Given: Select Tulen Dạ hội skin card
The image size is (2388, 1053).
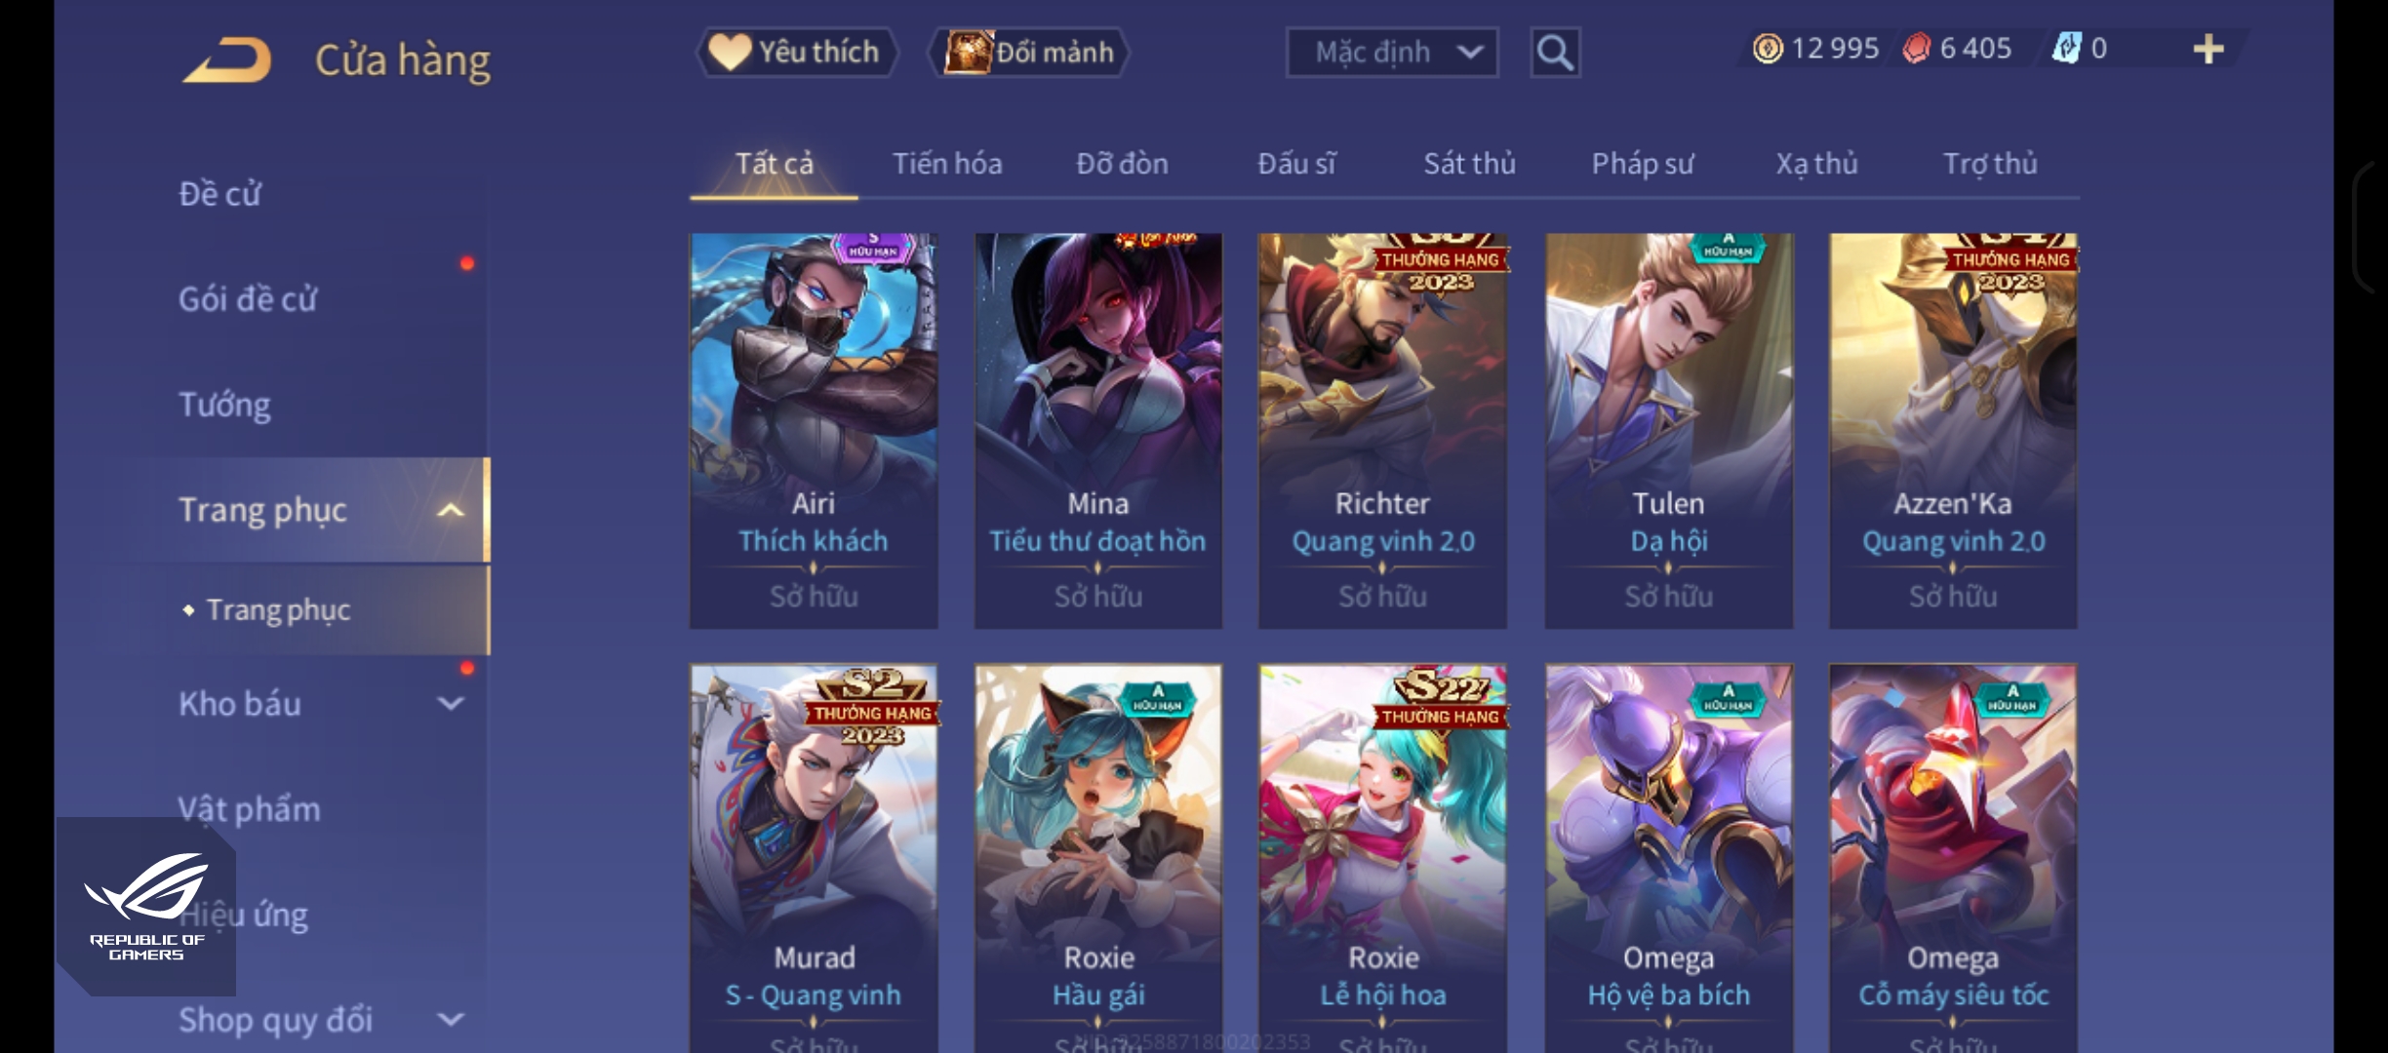Looking at the screenshot, I should click(1669, 430).
